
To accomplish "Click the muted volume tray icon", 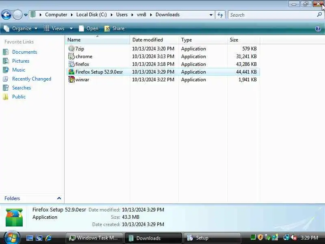I will [294, 237].
